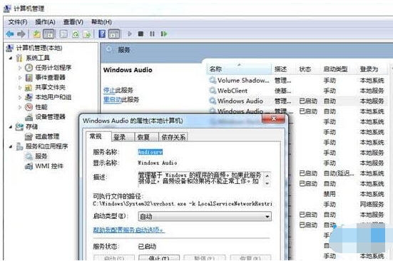
Task: Click the Up one level toolbar icon
Action: [37, 34]
